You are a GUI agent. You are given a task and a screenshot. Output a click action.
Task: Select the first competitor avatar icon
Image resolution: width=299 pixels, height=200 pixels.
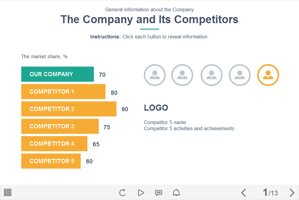coord(155,75)
